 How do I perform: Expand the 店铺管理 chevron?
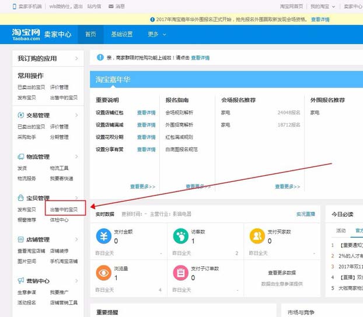pos(76,239)
